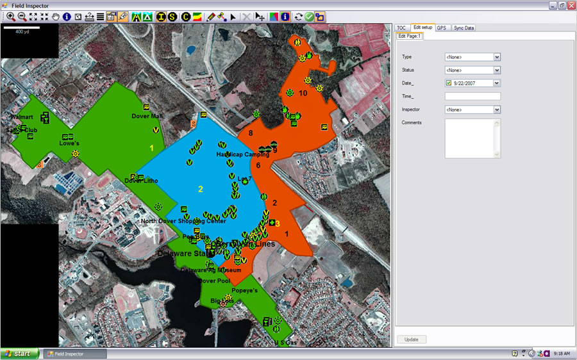Choose the black arrow select tool

(233, 17)
